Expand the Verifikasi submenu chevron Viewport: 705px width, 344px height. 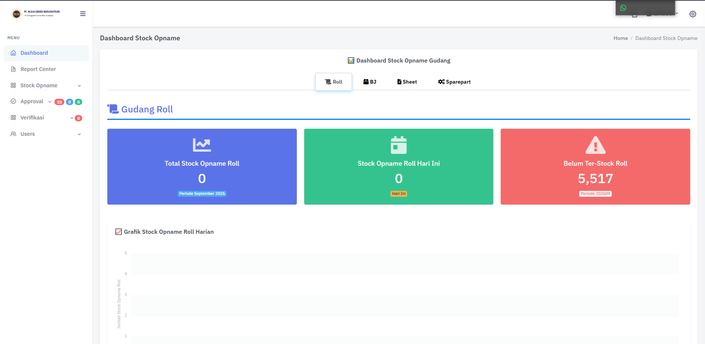(x=72, y=118)
